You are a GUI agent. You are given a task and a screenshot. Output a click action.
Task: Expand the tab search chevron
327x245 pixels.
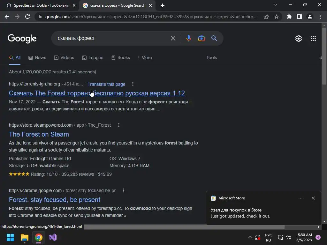(x=276, y=4)
